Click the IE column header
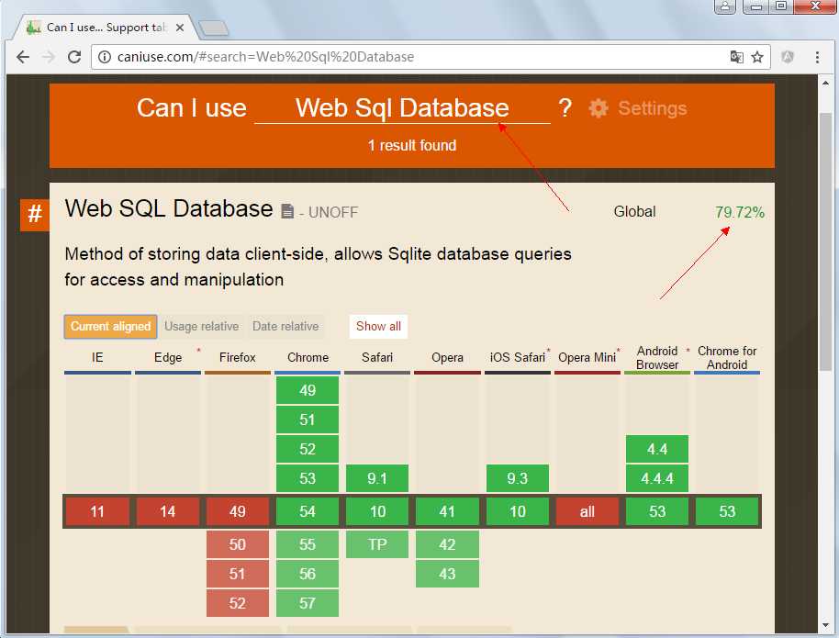839x638 pixels. click(97, 357)
